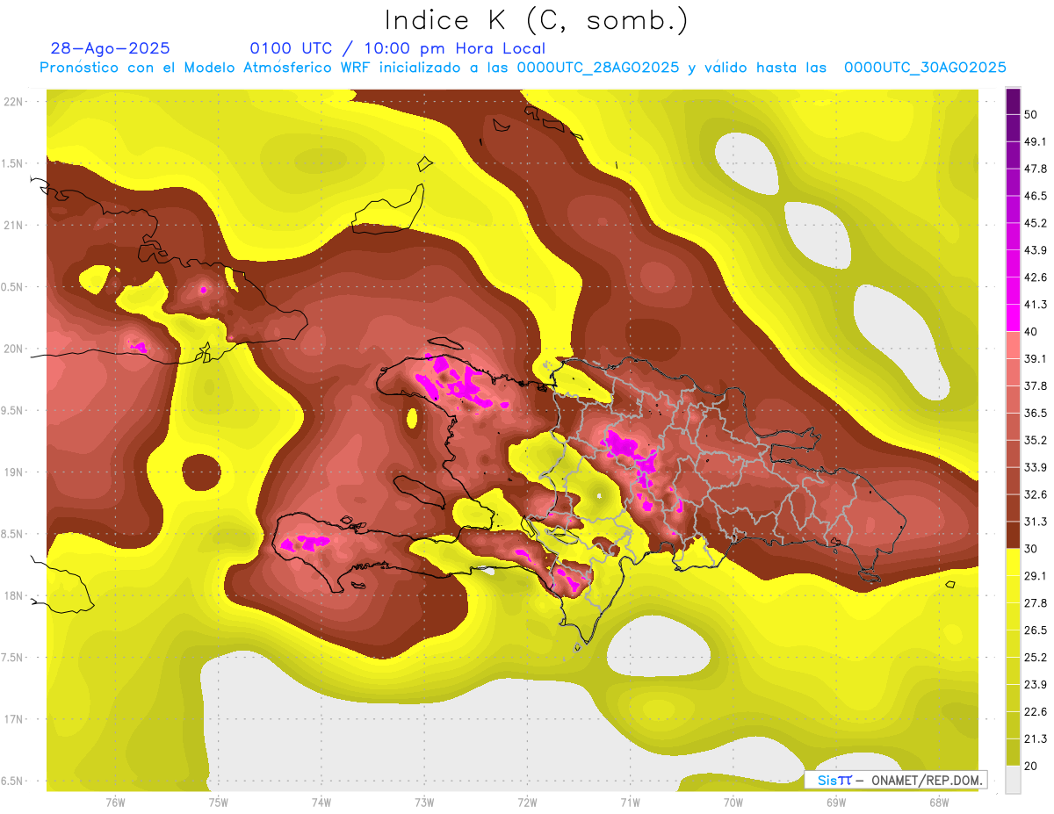Click the 68W longitude axis label
This screenshot has height=814, width=1054.
[938, 803]
